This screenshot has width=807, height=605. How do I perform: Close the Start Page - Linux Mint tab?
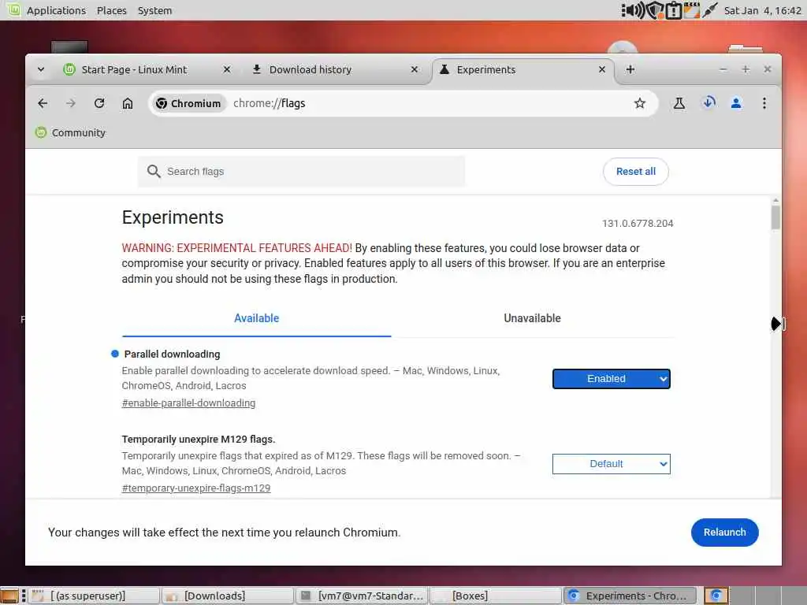[x=226, y=69]
